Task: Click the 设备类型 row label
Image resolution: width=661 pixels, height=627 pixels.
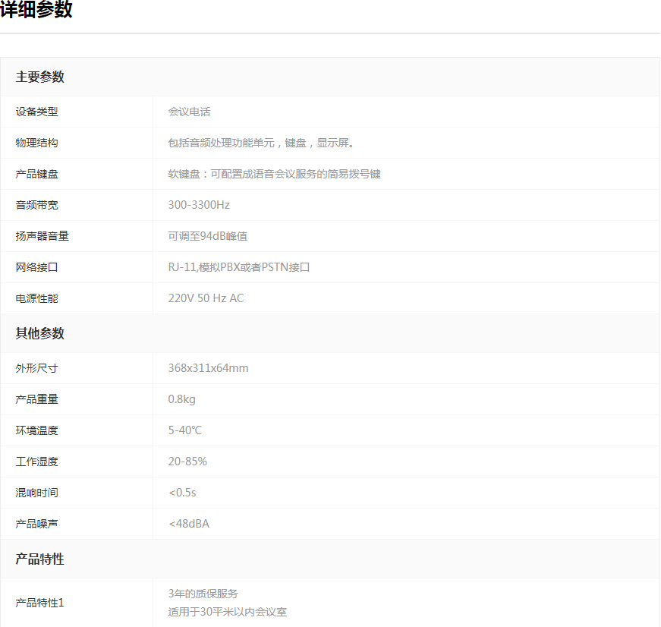Action: click(x=36, y=112)
